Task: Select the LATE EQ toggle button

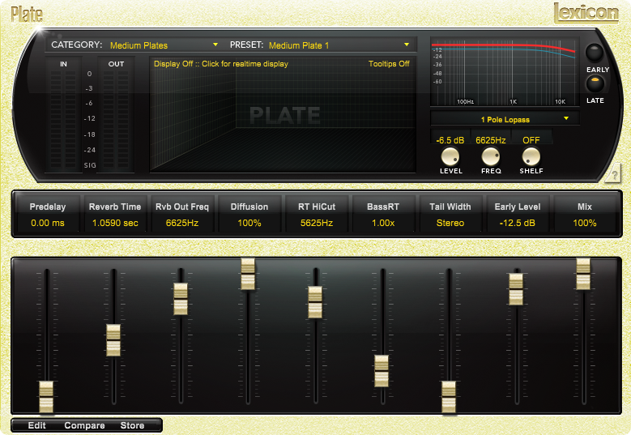Action: 595,83
